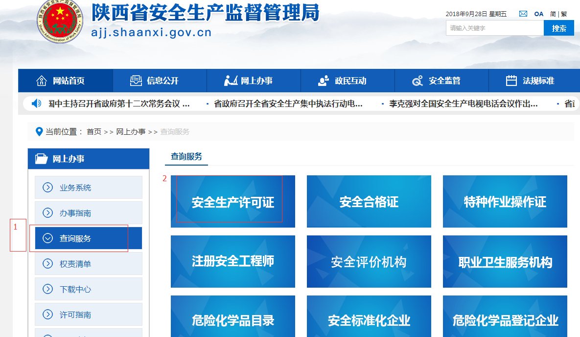
Task: Select the 安全生产许可证 blue tile
Action: pyautogui.click(x=232, y=201)
